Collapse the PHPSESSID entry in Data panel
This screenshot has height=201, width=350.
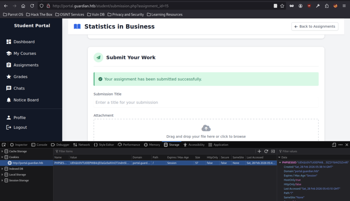pos(280,163)
